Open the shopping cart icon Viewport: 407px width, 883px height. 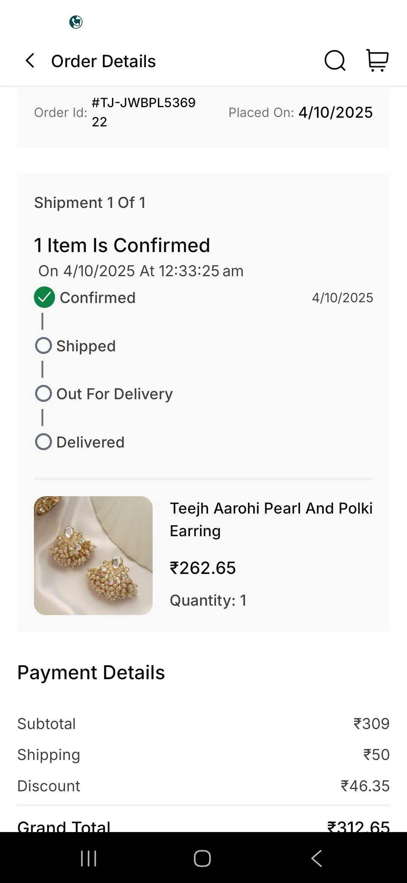point(377,60)
